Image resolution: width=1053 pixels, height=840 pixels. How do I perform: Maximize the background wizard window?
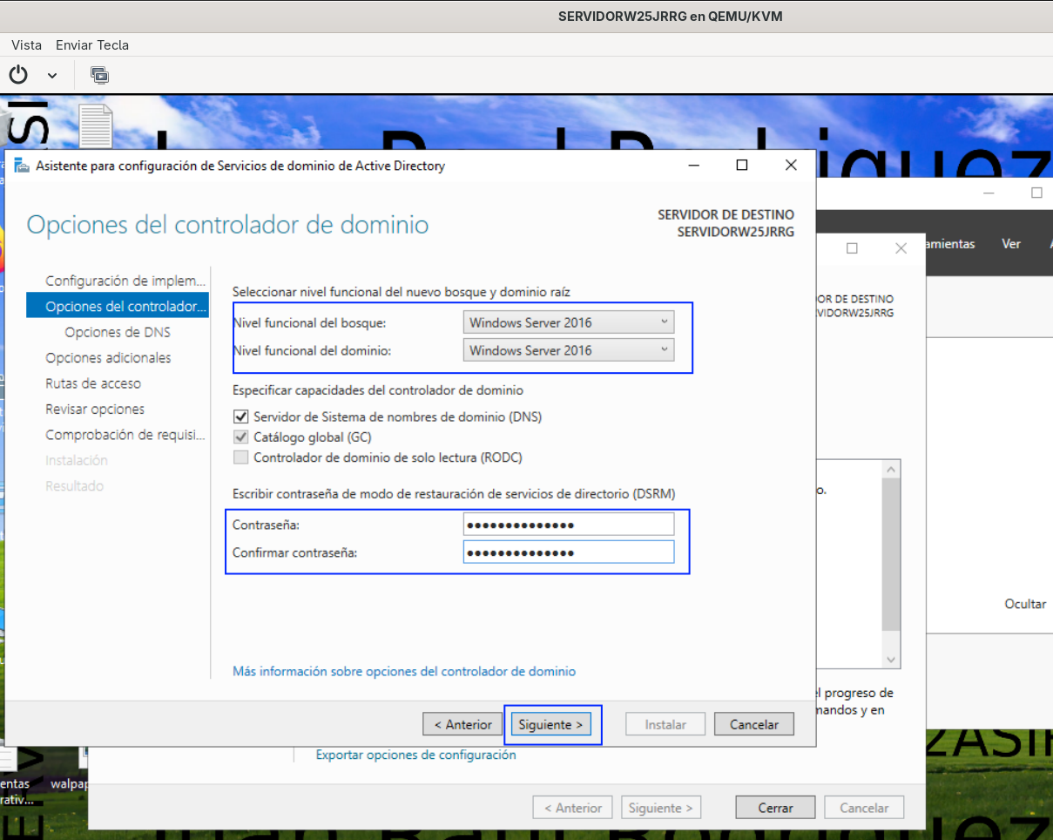[x=852, y=248]
